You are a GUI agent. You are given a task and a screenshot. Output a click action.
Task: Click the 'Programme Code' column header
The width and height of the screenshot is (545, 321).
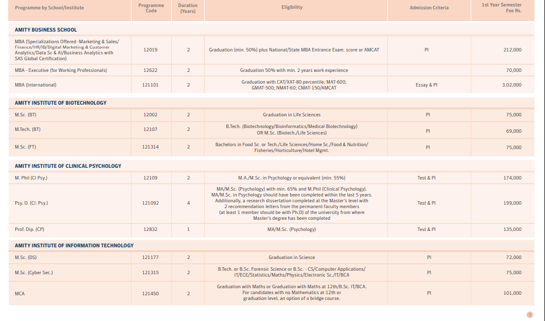point(151,8)
